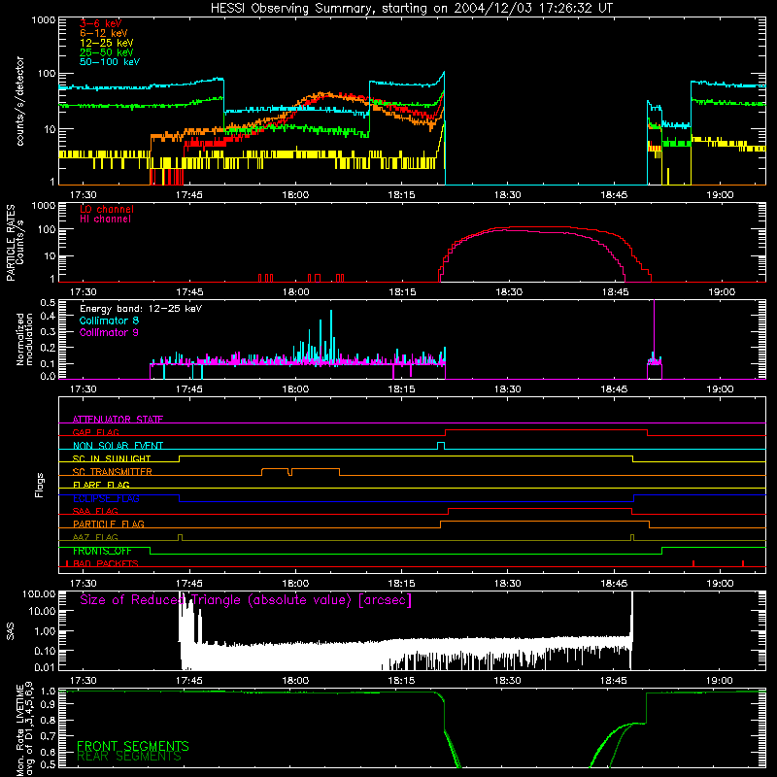Image resolution: width=777 pixels, height=777 pixels.
Task: Select the SC IN SUNLIGHT flag label
Action: (x=112, y=458)
